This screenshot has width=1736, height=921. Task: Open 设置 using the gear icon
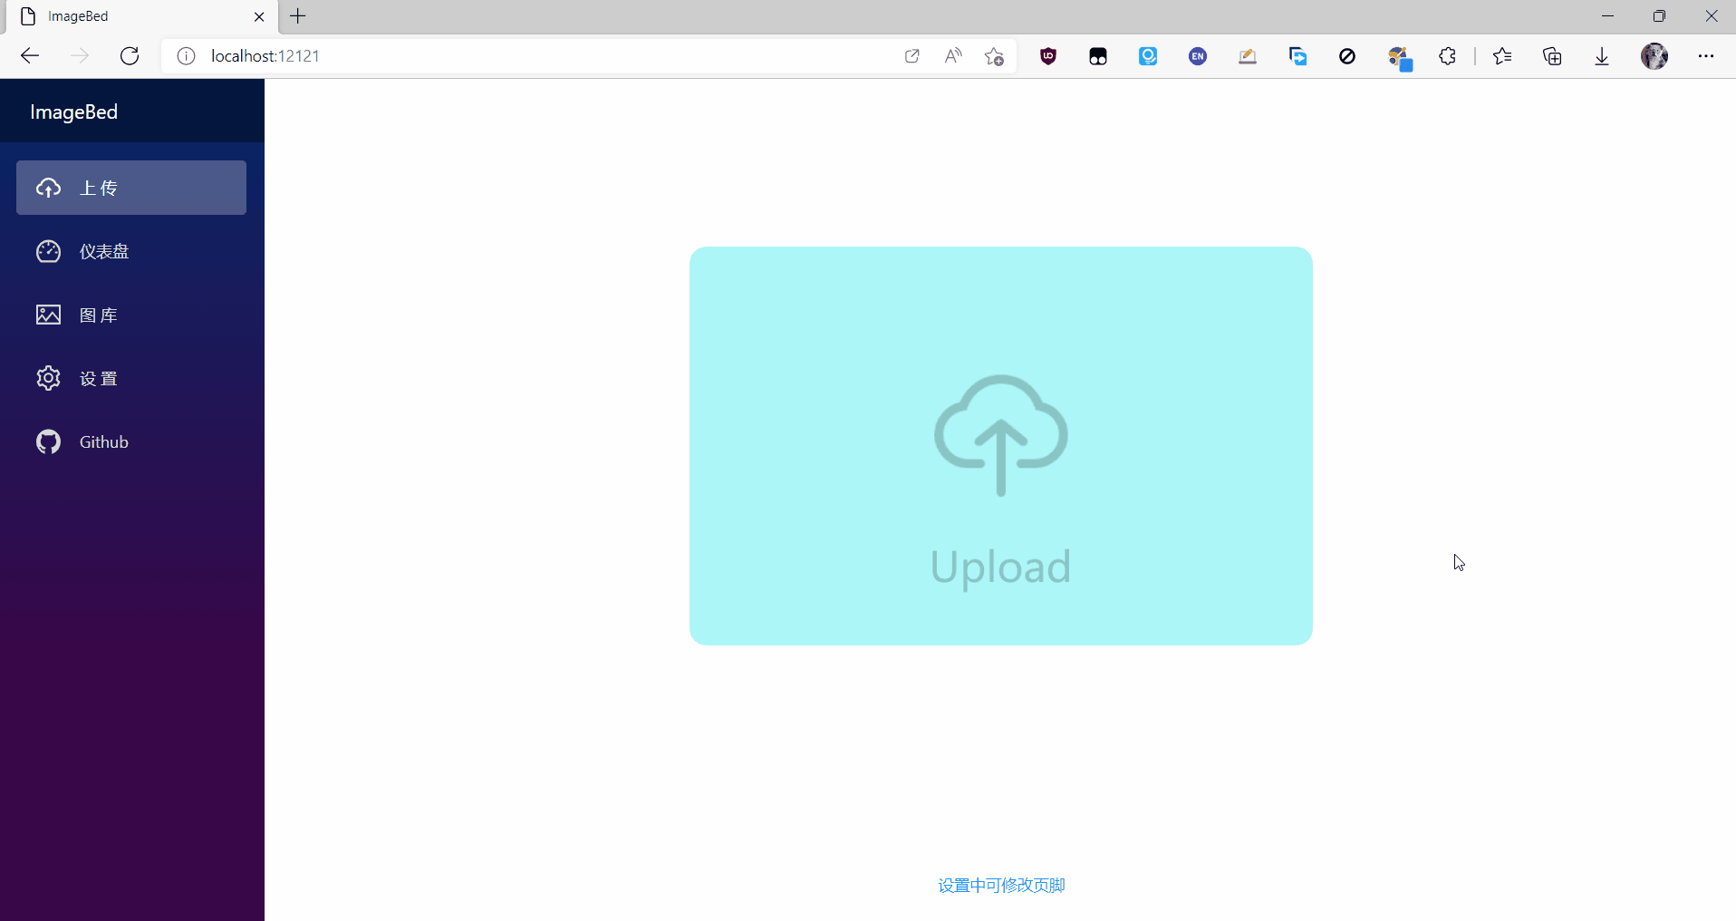(x=48, y=378)
